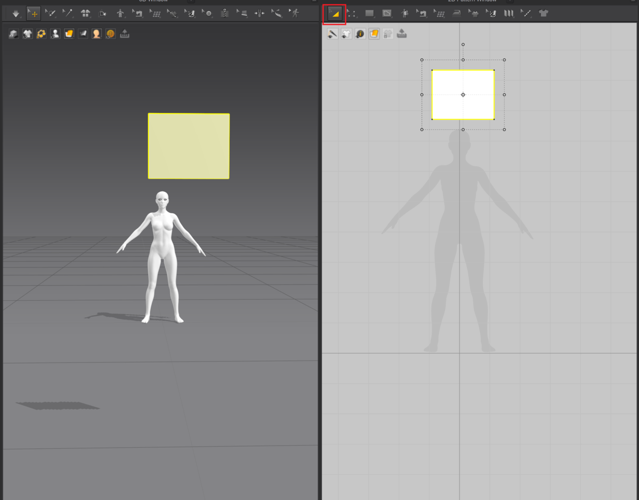Toggle the orange rings arrangement points icon
639x500 pixels.
tap(42, 34)
